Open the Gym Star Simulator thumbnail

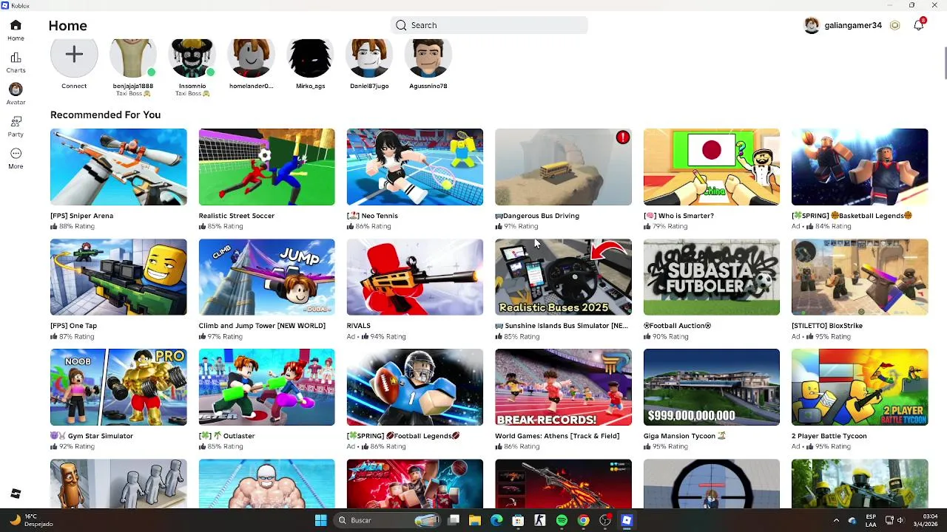coord(118,387)
